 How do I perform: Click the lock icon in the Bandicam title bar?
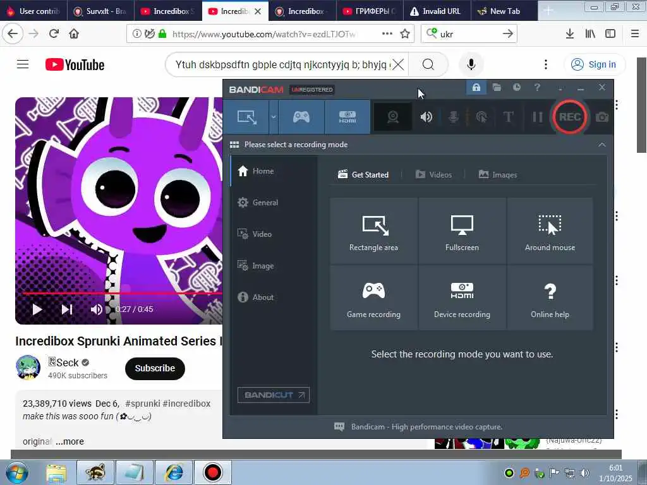coord(476,87)
